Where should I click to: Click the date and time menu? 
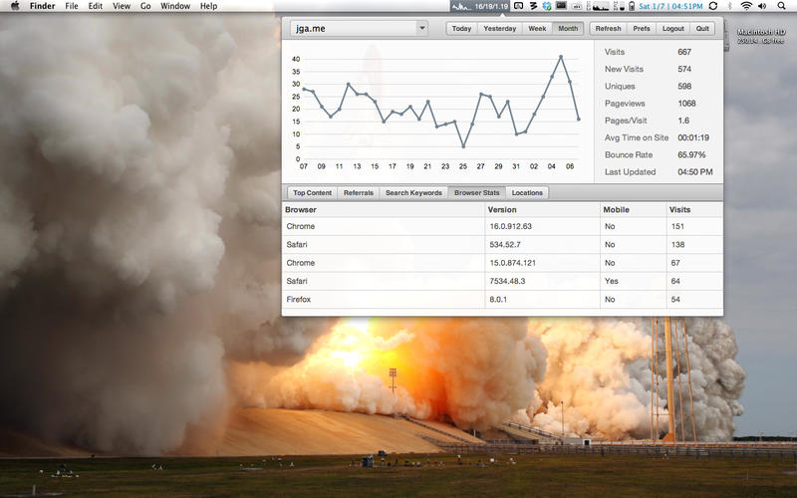671,6
